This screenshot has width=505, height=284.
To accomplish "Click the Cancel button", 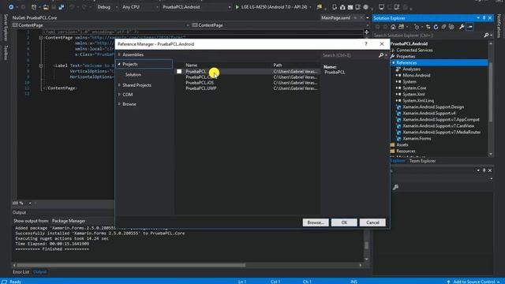I will [x=372, y=222].
